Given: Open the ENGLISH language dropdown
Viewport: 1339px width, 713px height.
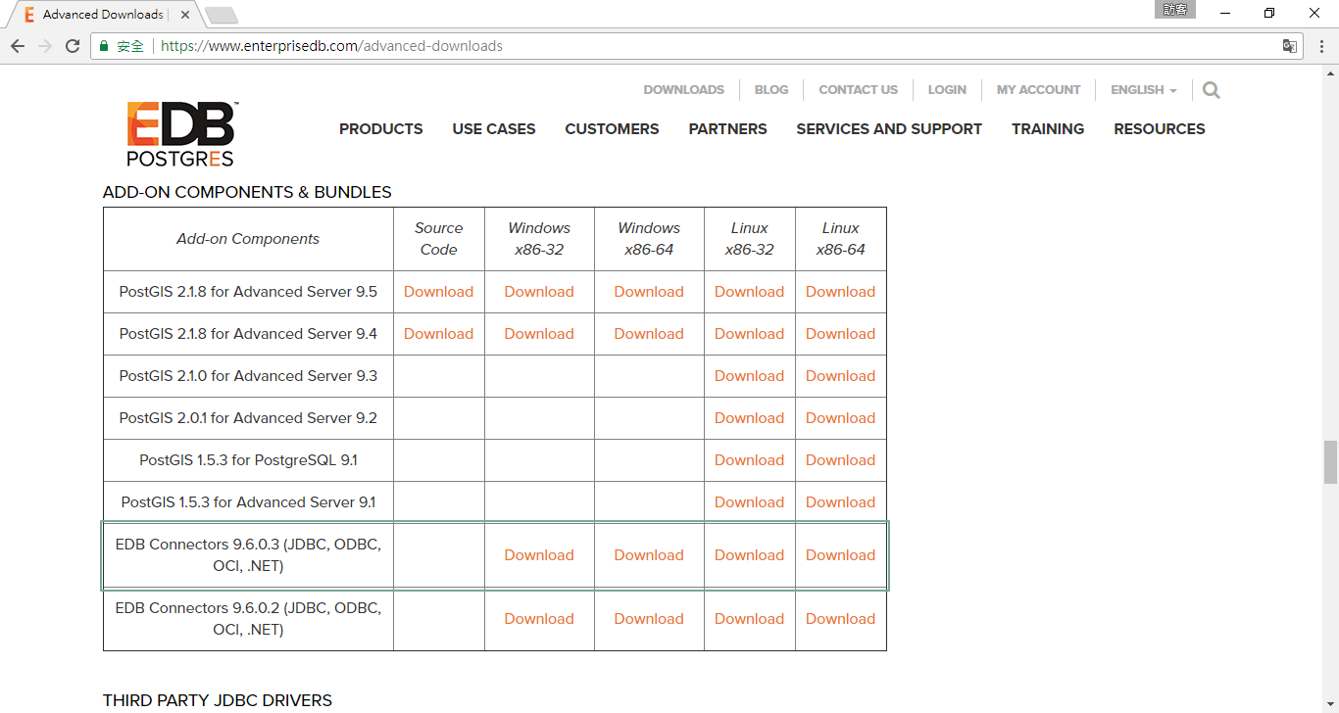Looking at the screenshot, I should (x=1143, y=89).
